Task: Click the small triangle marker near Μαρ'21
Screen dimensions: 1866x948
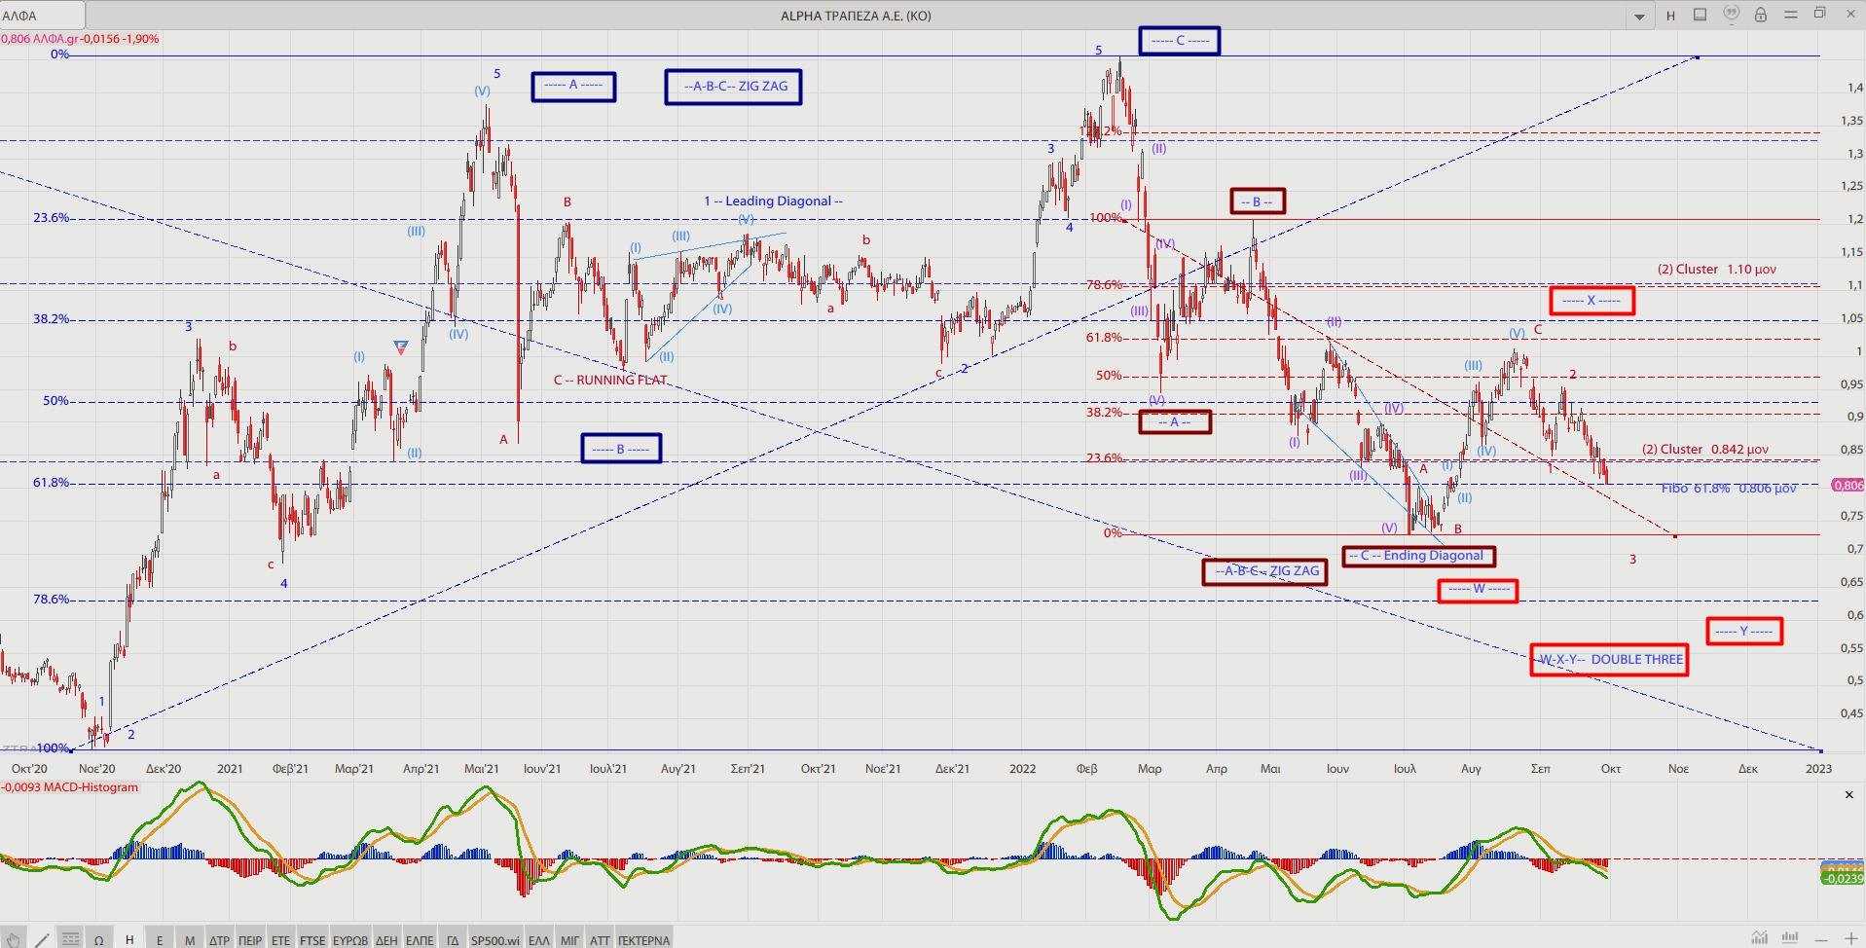Action: point(400,346)
